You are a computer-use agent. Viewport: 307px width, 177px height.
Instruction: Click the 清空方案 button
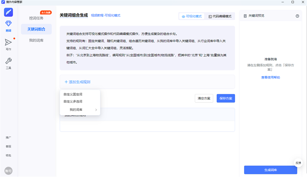coord(204,98)
